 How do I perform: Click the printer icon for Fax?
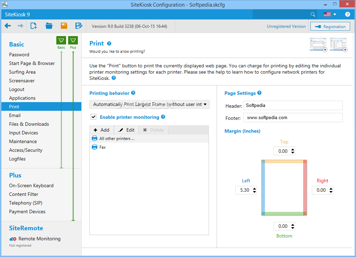[x=95, y=147]
